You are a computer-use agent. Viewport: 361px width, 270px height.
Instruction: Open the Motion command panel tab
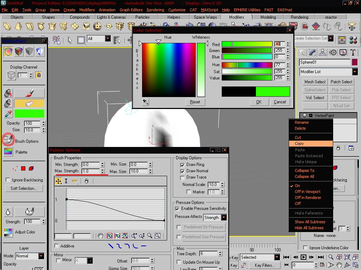[x=333, y=52]
